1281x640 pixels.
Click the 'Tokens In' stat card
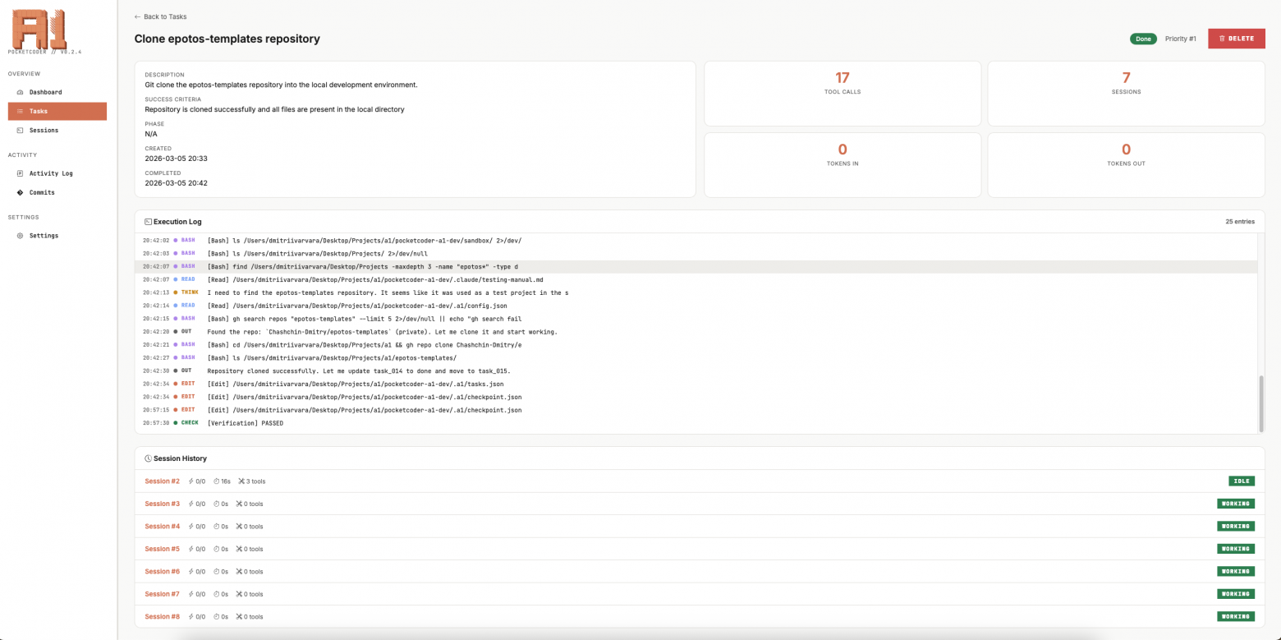point(843,165)
